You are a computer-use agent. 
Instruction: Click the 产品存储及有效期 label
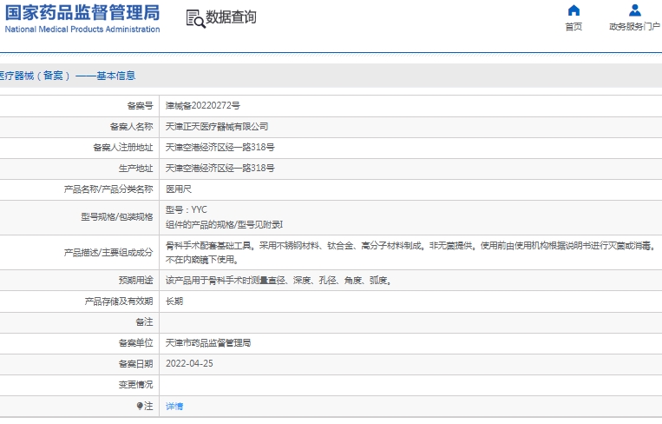point(119,301)
